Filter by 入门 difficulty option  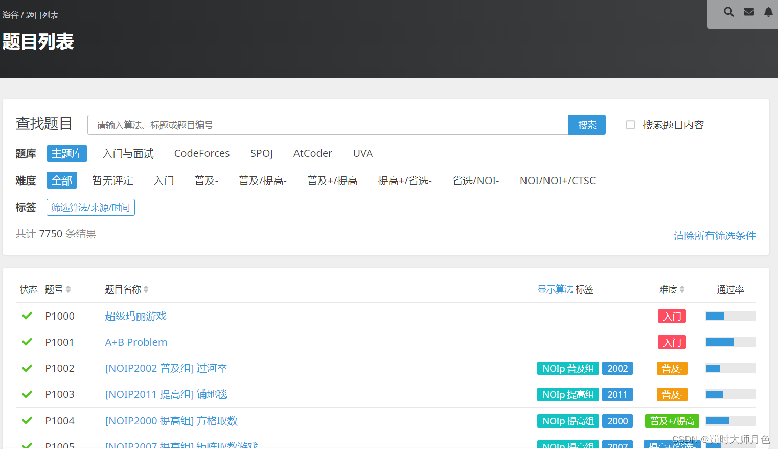tap(164, 181)
